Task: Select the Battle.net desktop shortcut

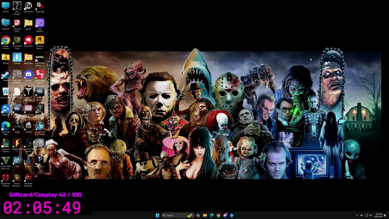Action: (x=5, y=110)
